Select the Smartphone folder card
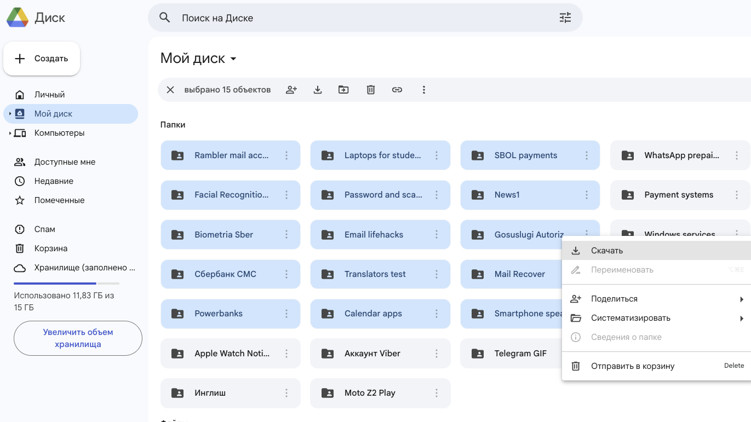Viewport: 751px width, 422px height. 512,314
